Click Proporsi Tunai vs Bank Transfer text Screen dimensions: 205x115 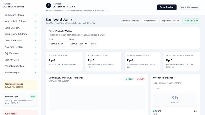(167, 83)
